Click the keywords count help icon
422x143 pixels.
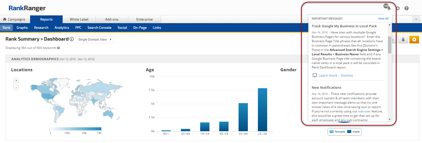pyautogui.click(x=58, y=48)
